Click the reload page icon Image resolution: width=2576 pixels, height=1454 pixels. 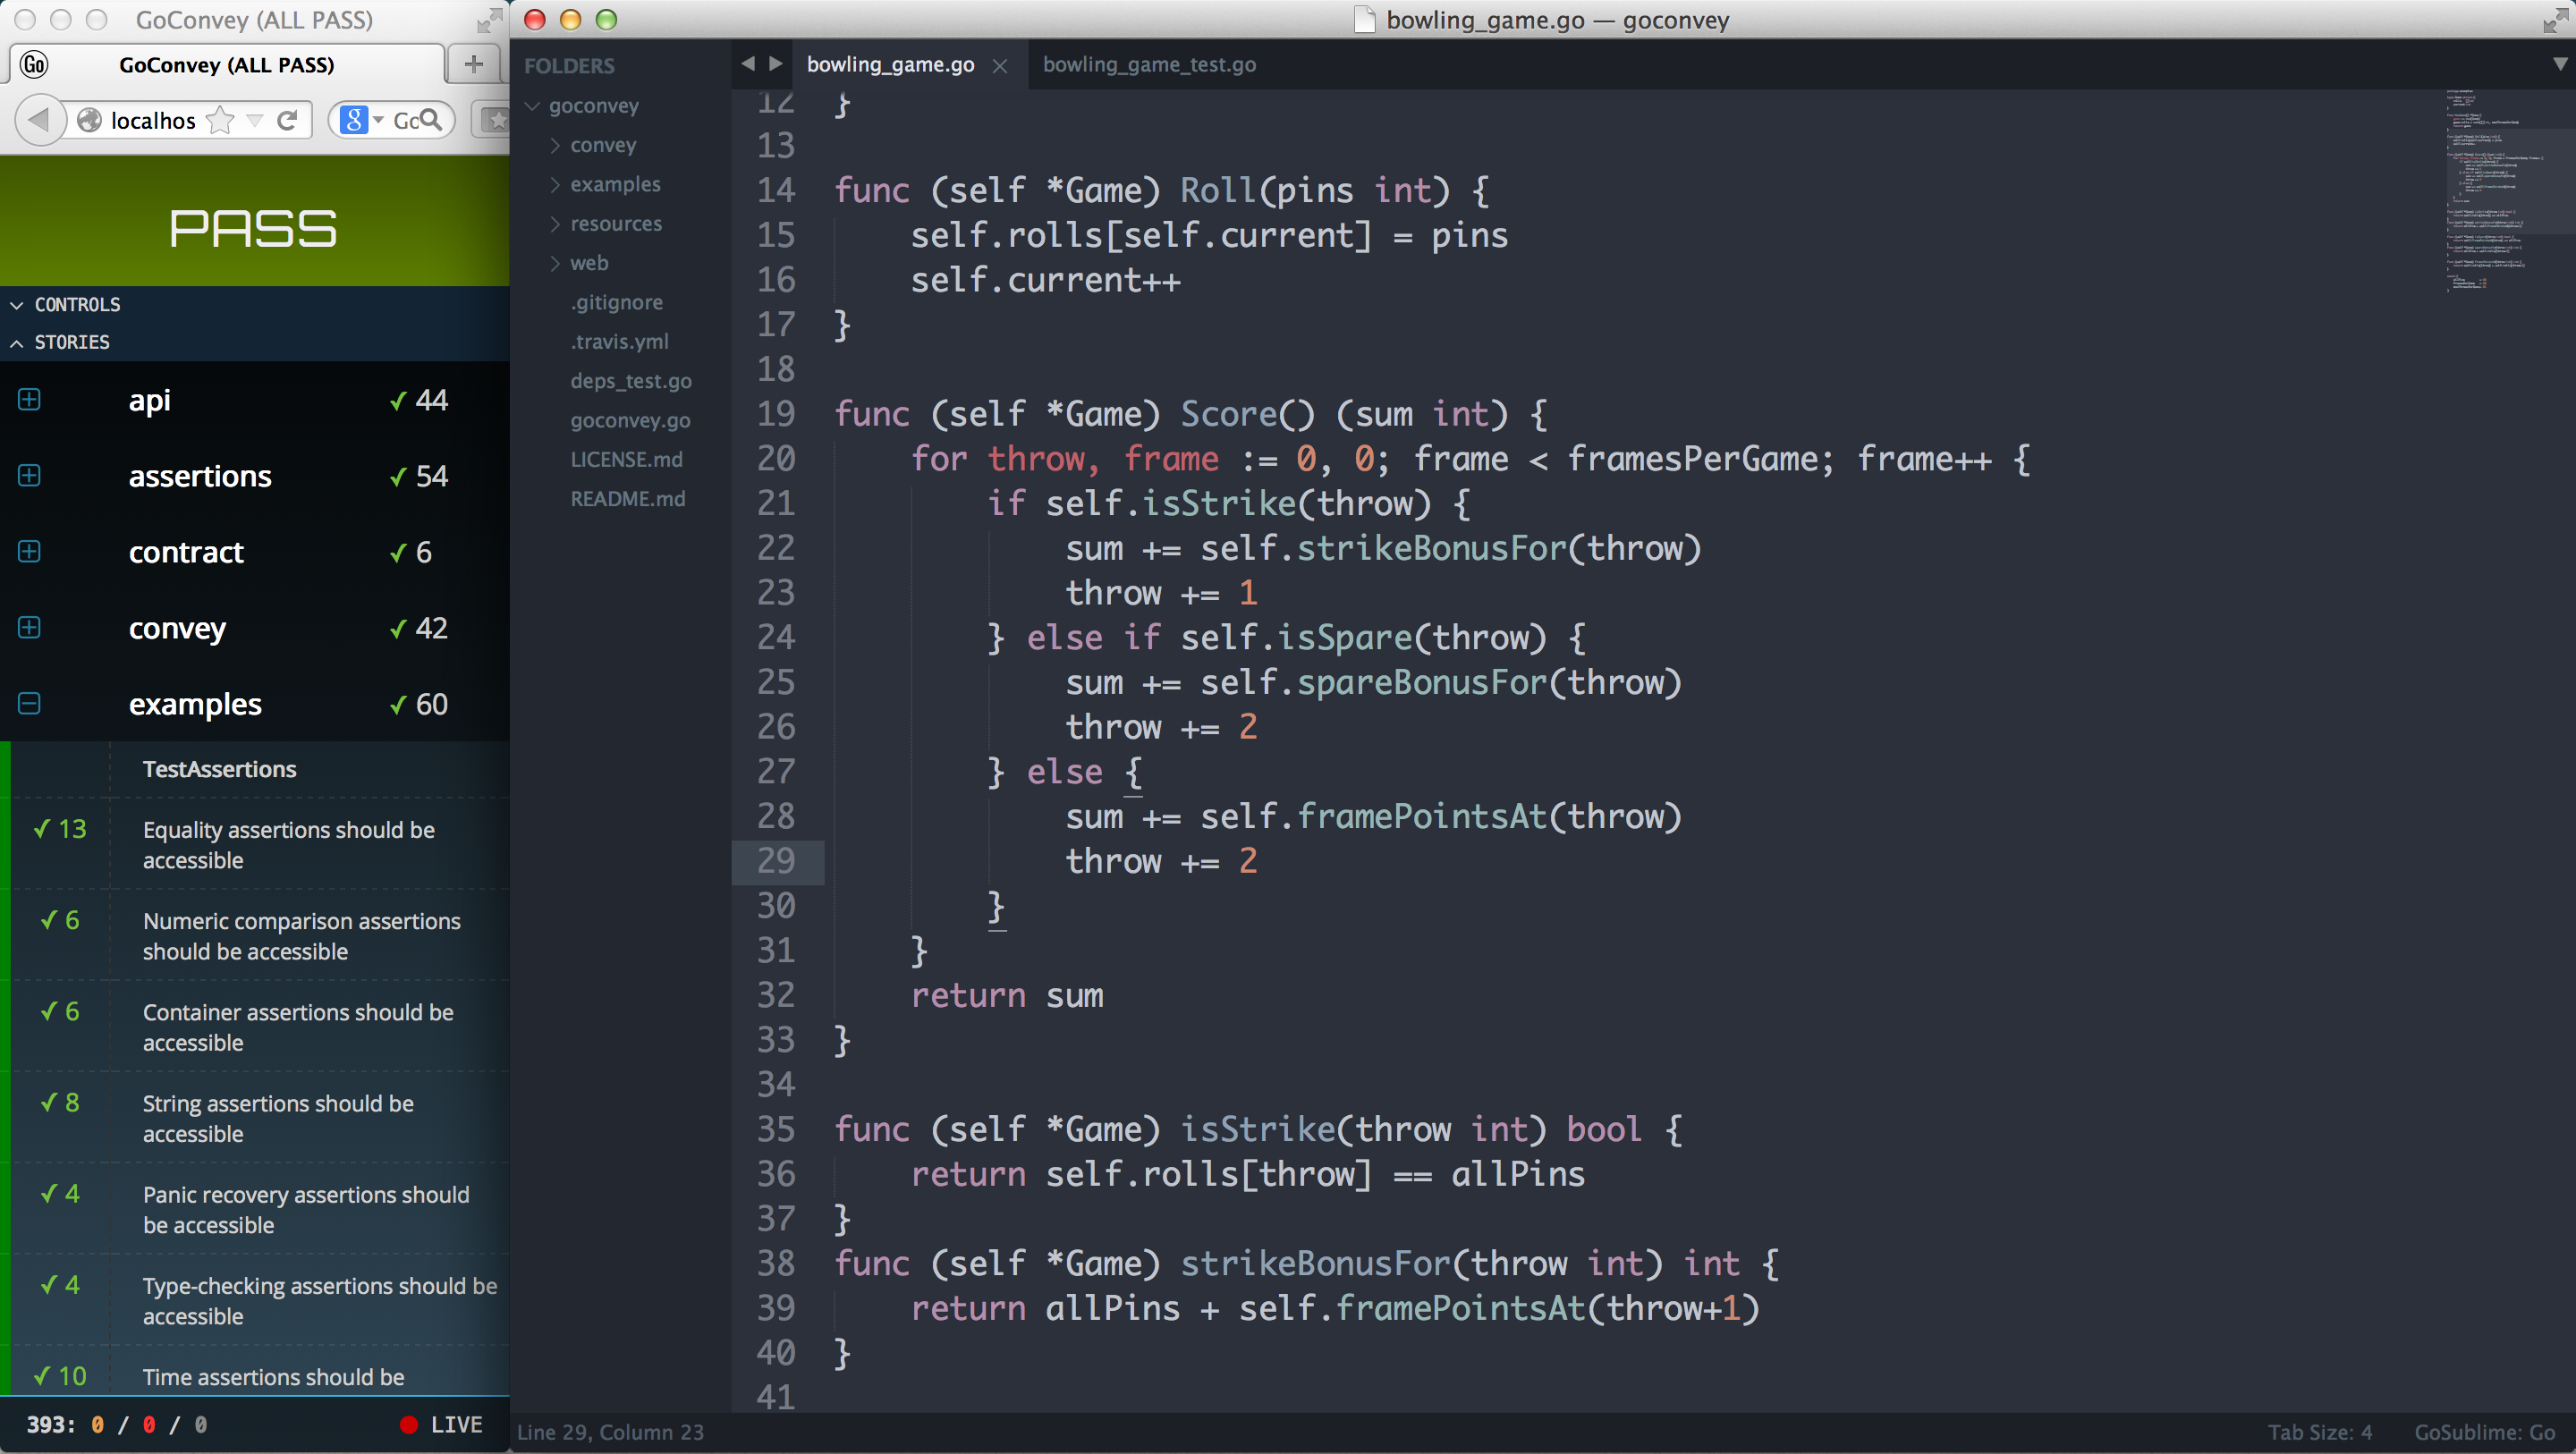tap(287, 120)
